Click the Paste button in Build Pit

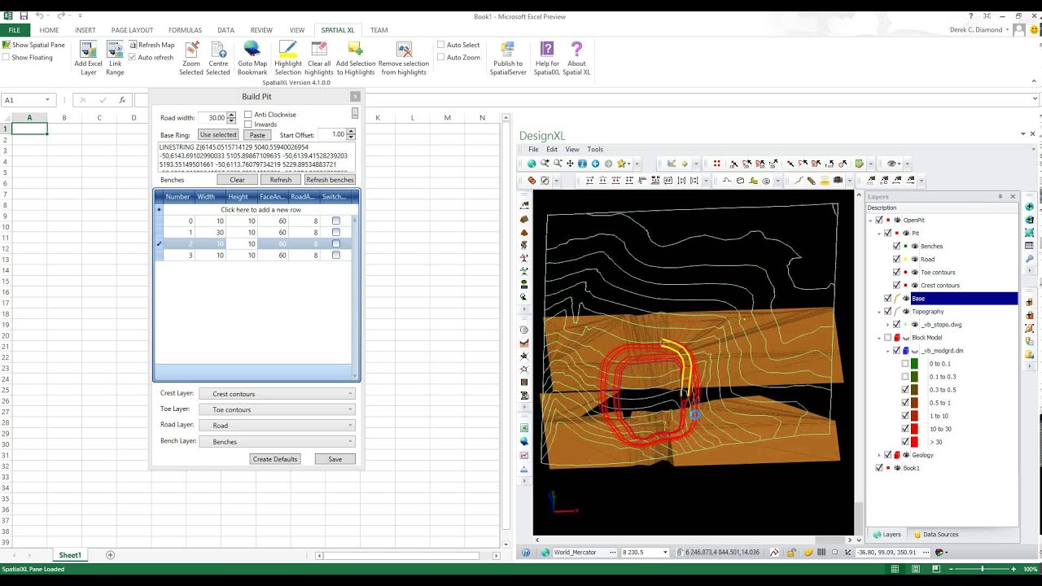pos(257,134)
